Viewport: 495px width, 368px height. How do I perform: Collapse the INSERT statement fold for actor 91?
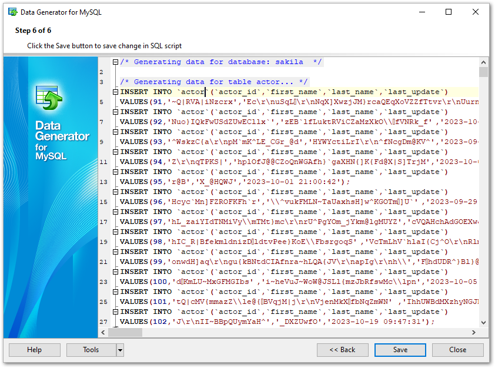[x=116, y=92]
